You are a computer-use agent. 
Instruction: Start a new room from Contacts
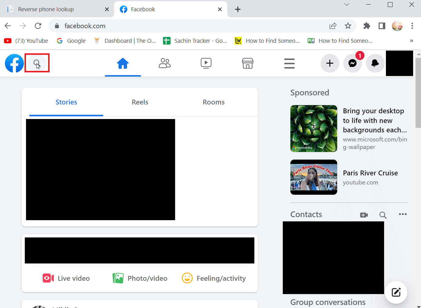click(364, 215)
